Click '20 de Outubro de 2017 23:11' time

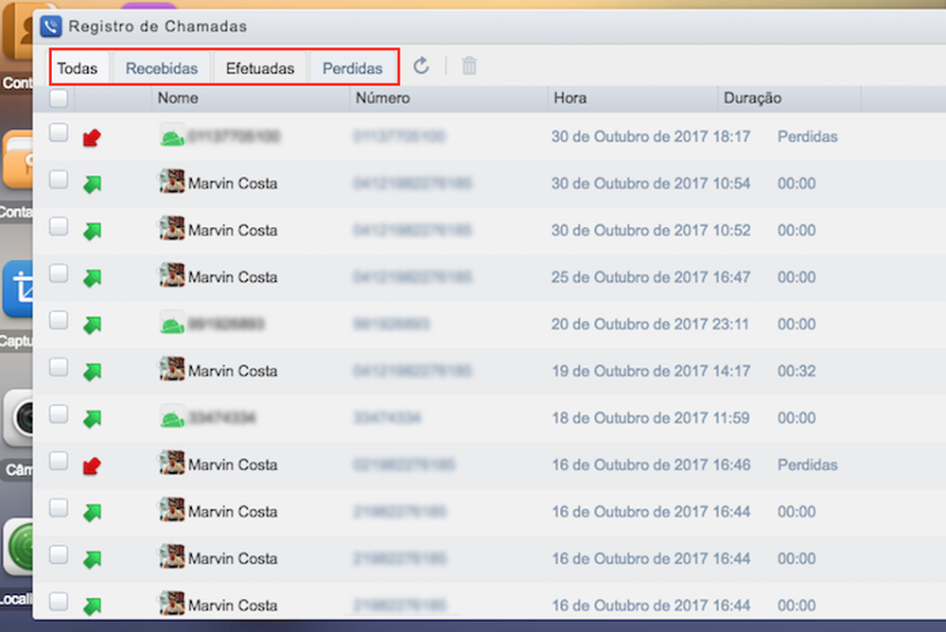point(651,325)
